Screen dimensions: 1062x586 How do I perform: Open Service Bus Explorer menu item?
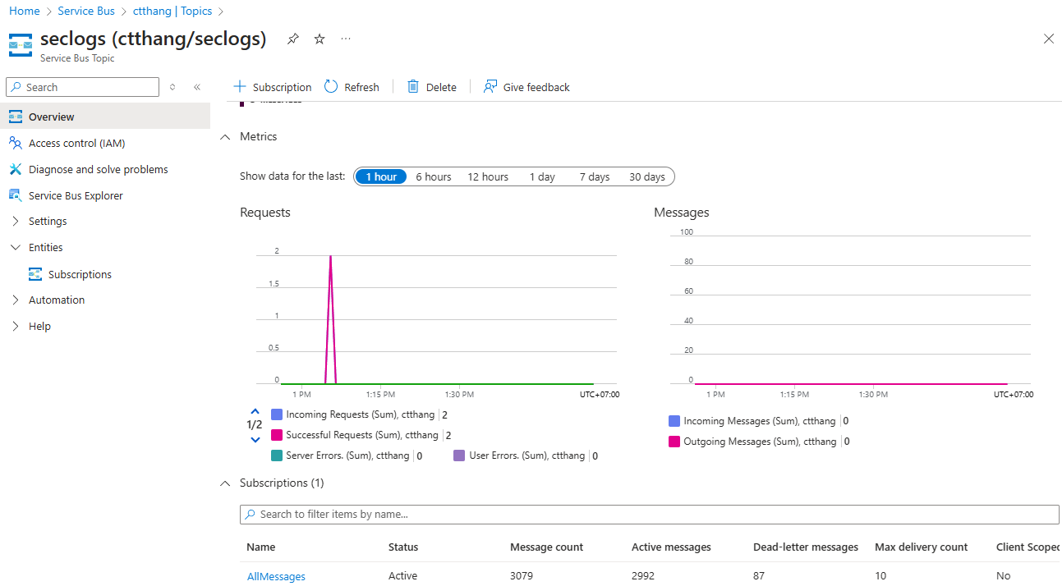[76, 195]
